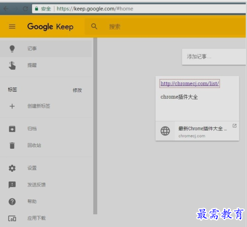
Task: Click the 最新Chrome插件大全 preview title
Action: (203, 129)
